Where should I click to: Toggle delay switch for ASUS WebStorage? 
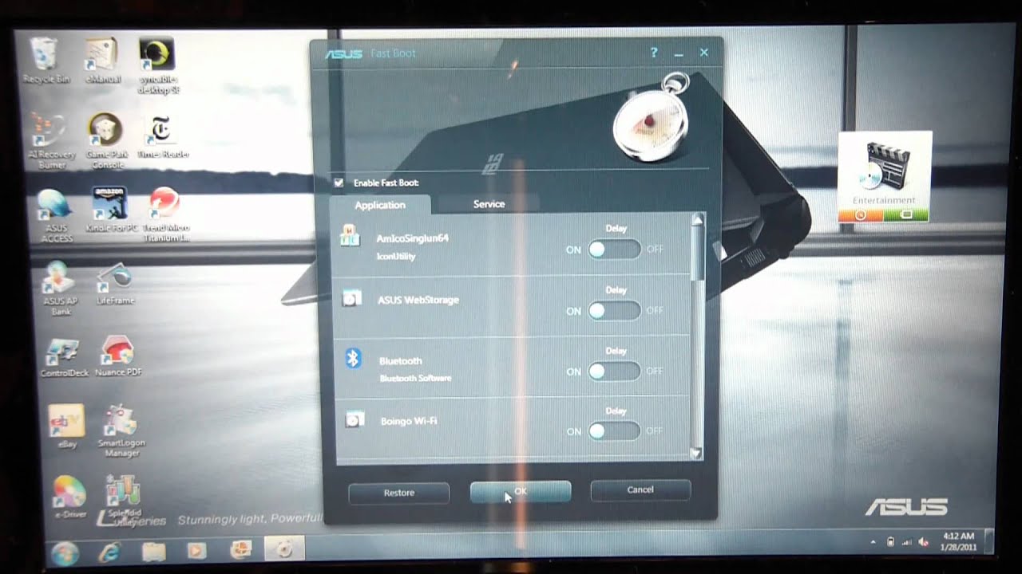614,310
